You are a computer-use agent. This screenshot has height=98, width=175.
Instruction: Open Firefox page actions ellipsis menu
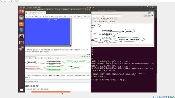click(69, 16)
